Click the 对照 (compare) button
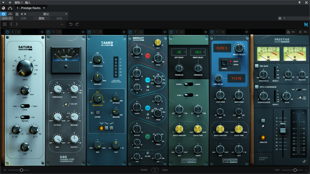This screenshot has width=310, height=174. [x=23, y=18]
